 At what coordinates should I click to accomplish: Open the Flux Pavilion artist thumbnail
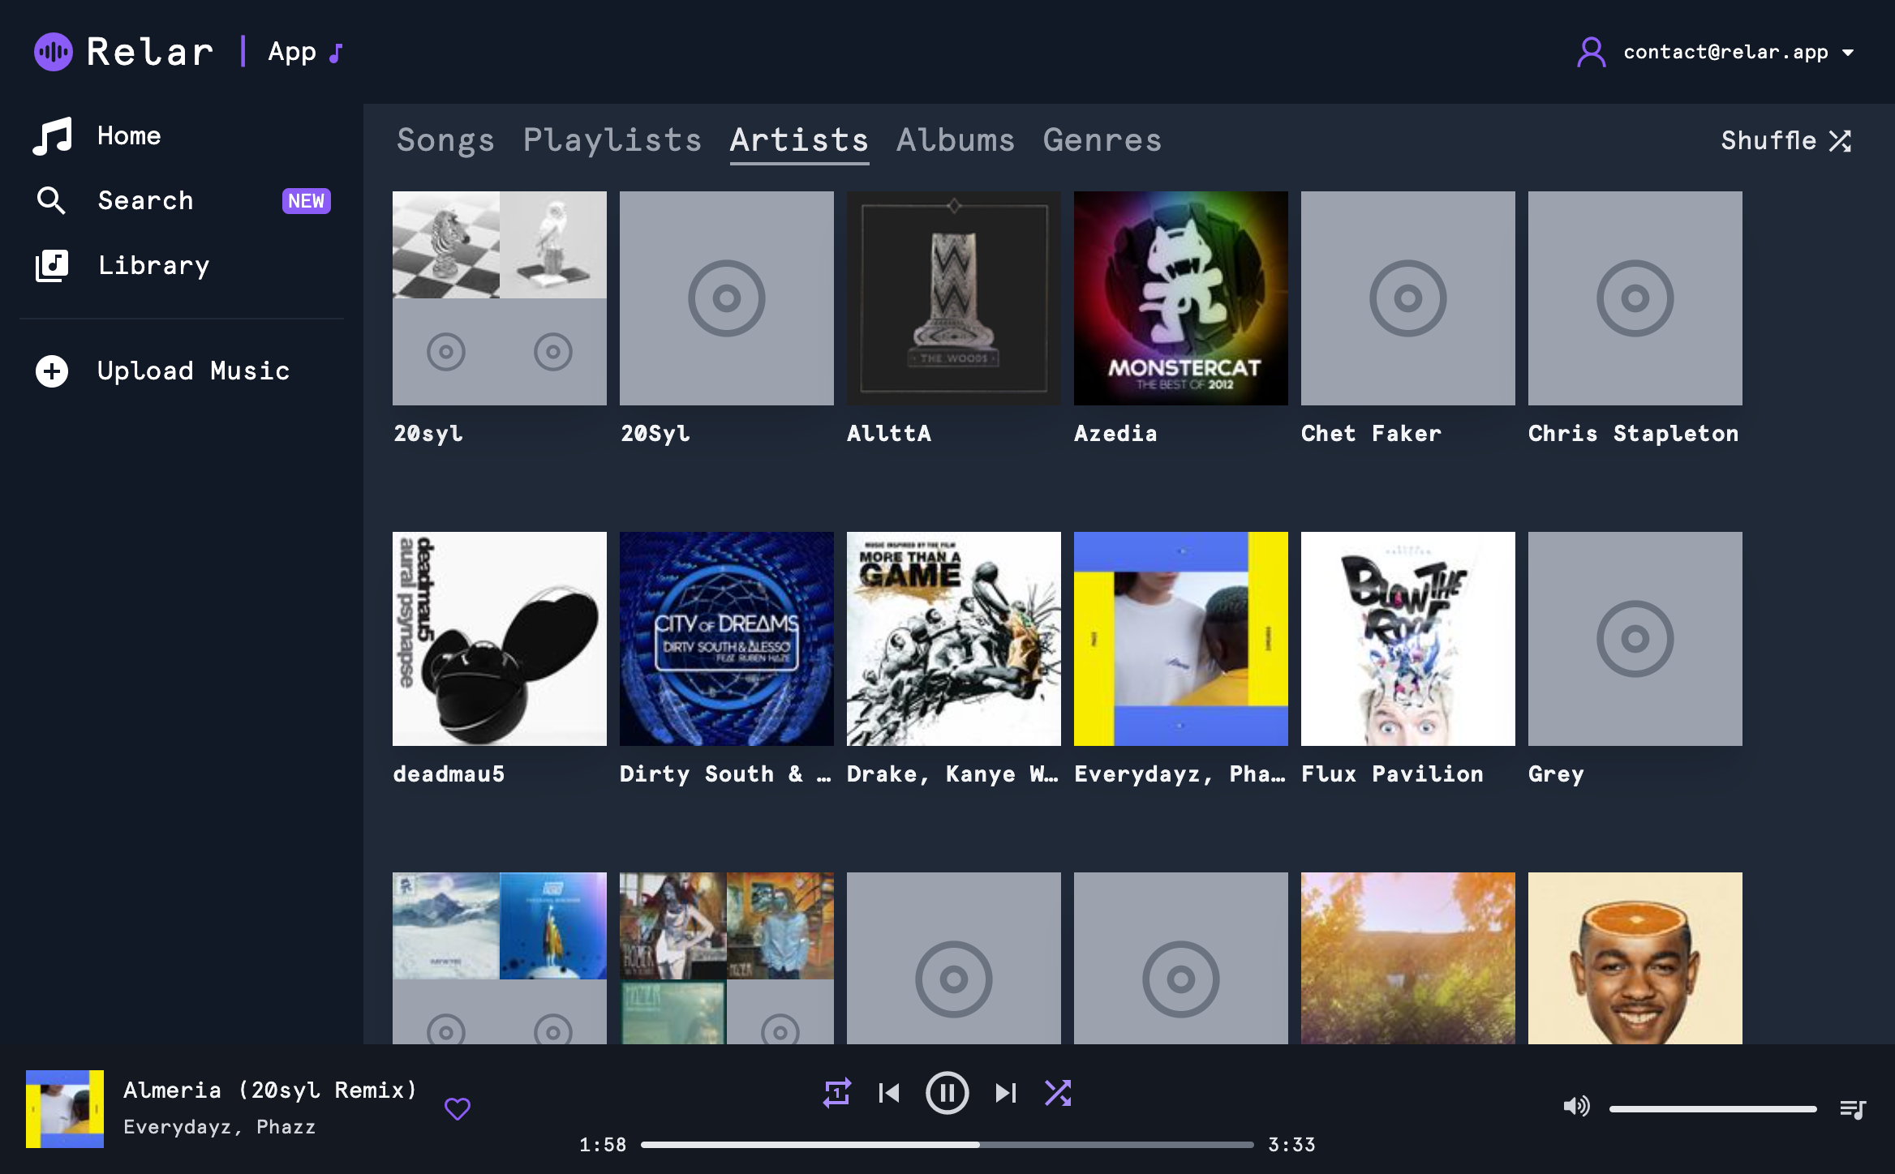point(1408,639)
